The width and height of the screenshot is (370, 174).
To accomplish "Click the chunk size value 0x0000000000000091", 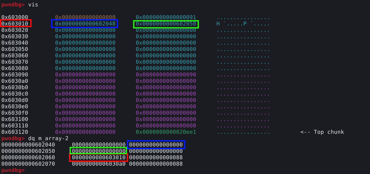I will 166,17.
